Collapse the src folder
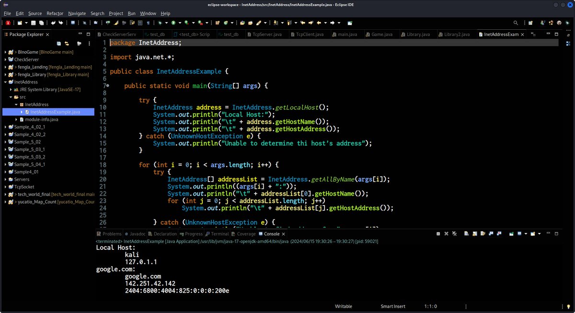Screen dimensions: 575x313 point(11,97)
